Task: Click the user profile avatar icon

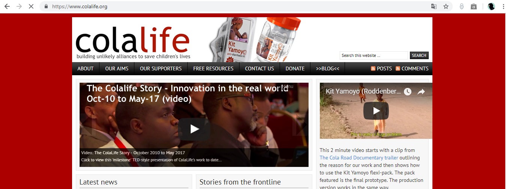Action: 491,6
